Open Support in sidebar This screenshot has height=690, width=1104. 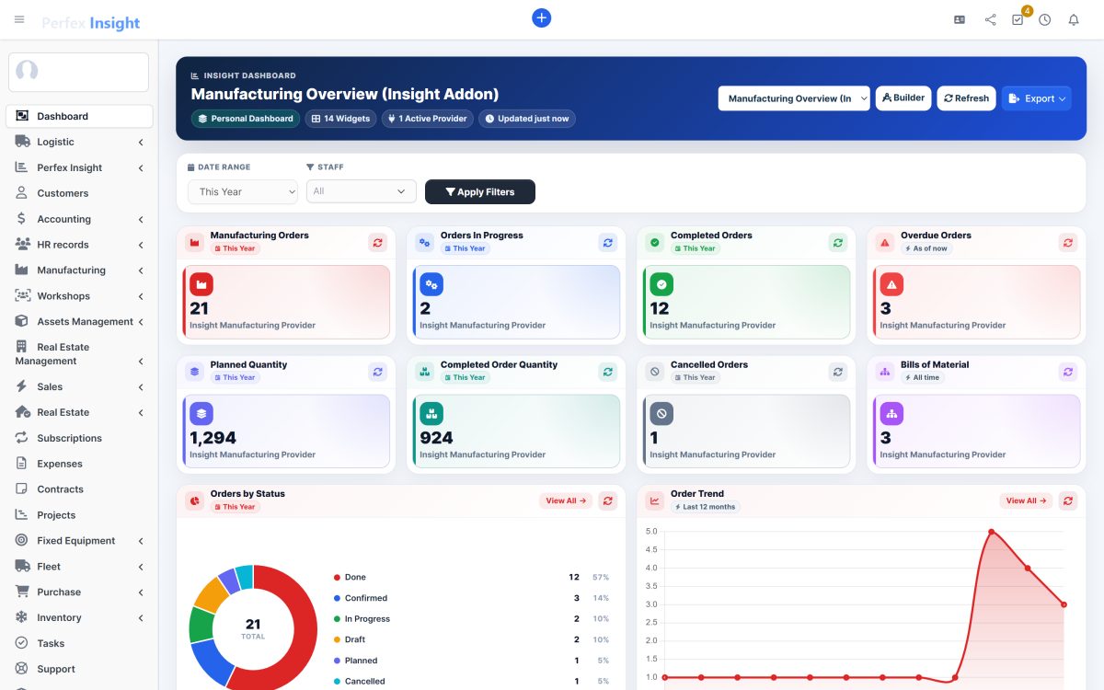(x=79, y=669)
